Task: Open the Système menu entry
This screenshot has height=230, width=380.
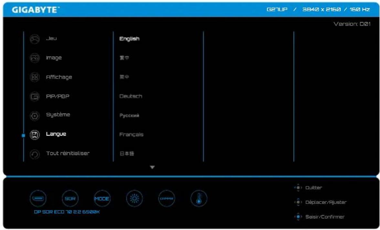Action: (58, 115)
